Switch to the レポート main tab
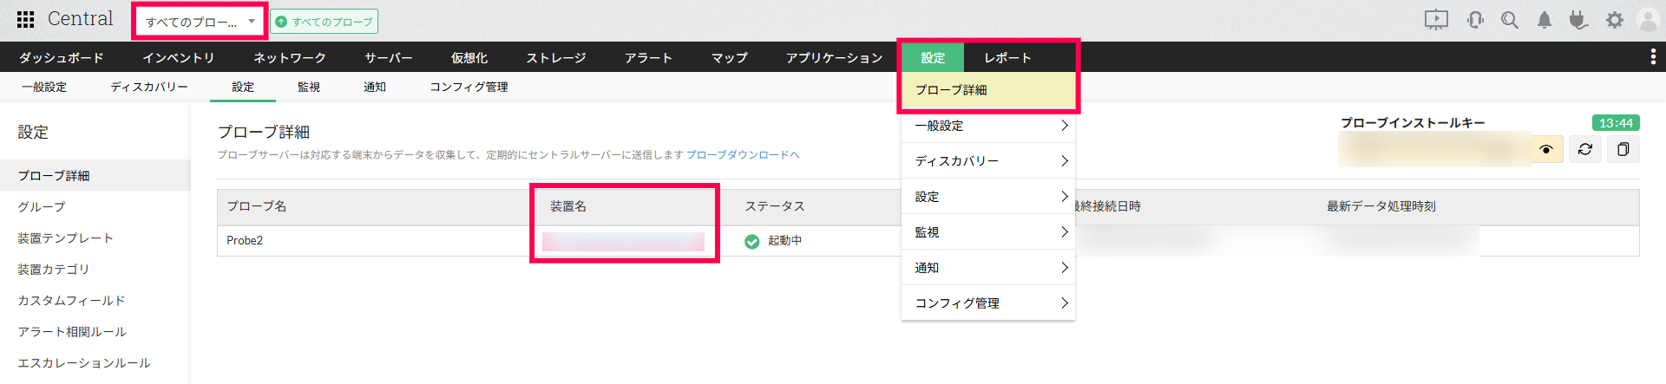 [1007, 58]
